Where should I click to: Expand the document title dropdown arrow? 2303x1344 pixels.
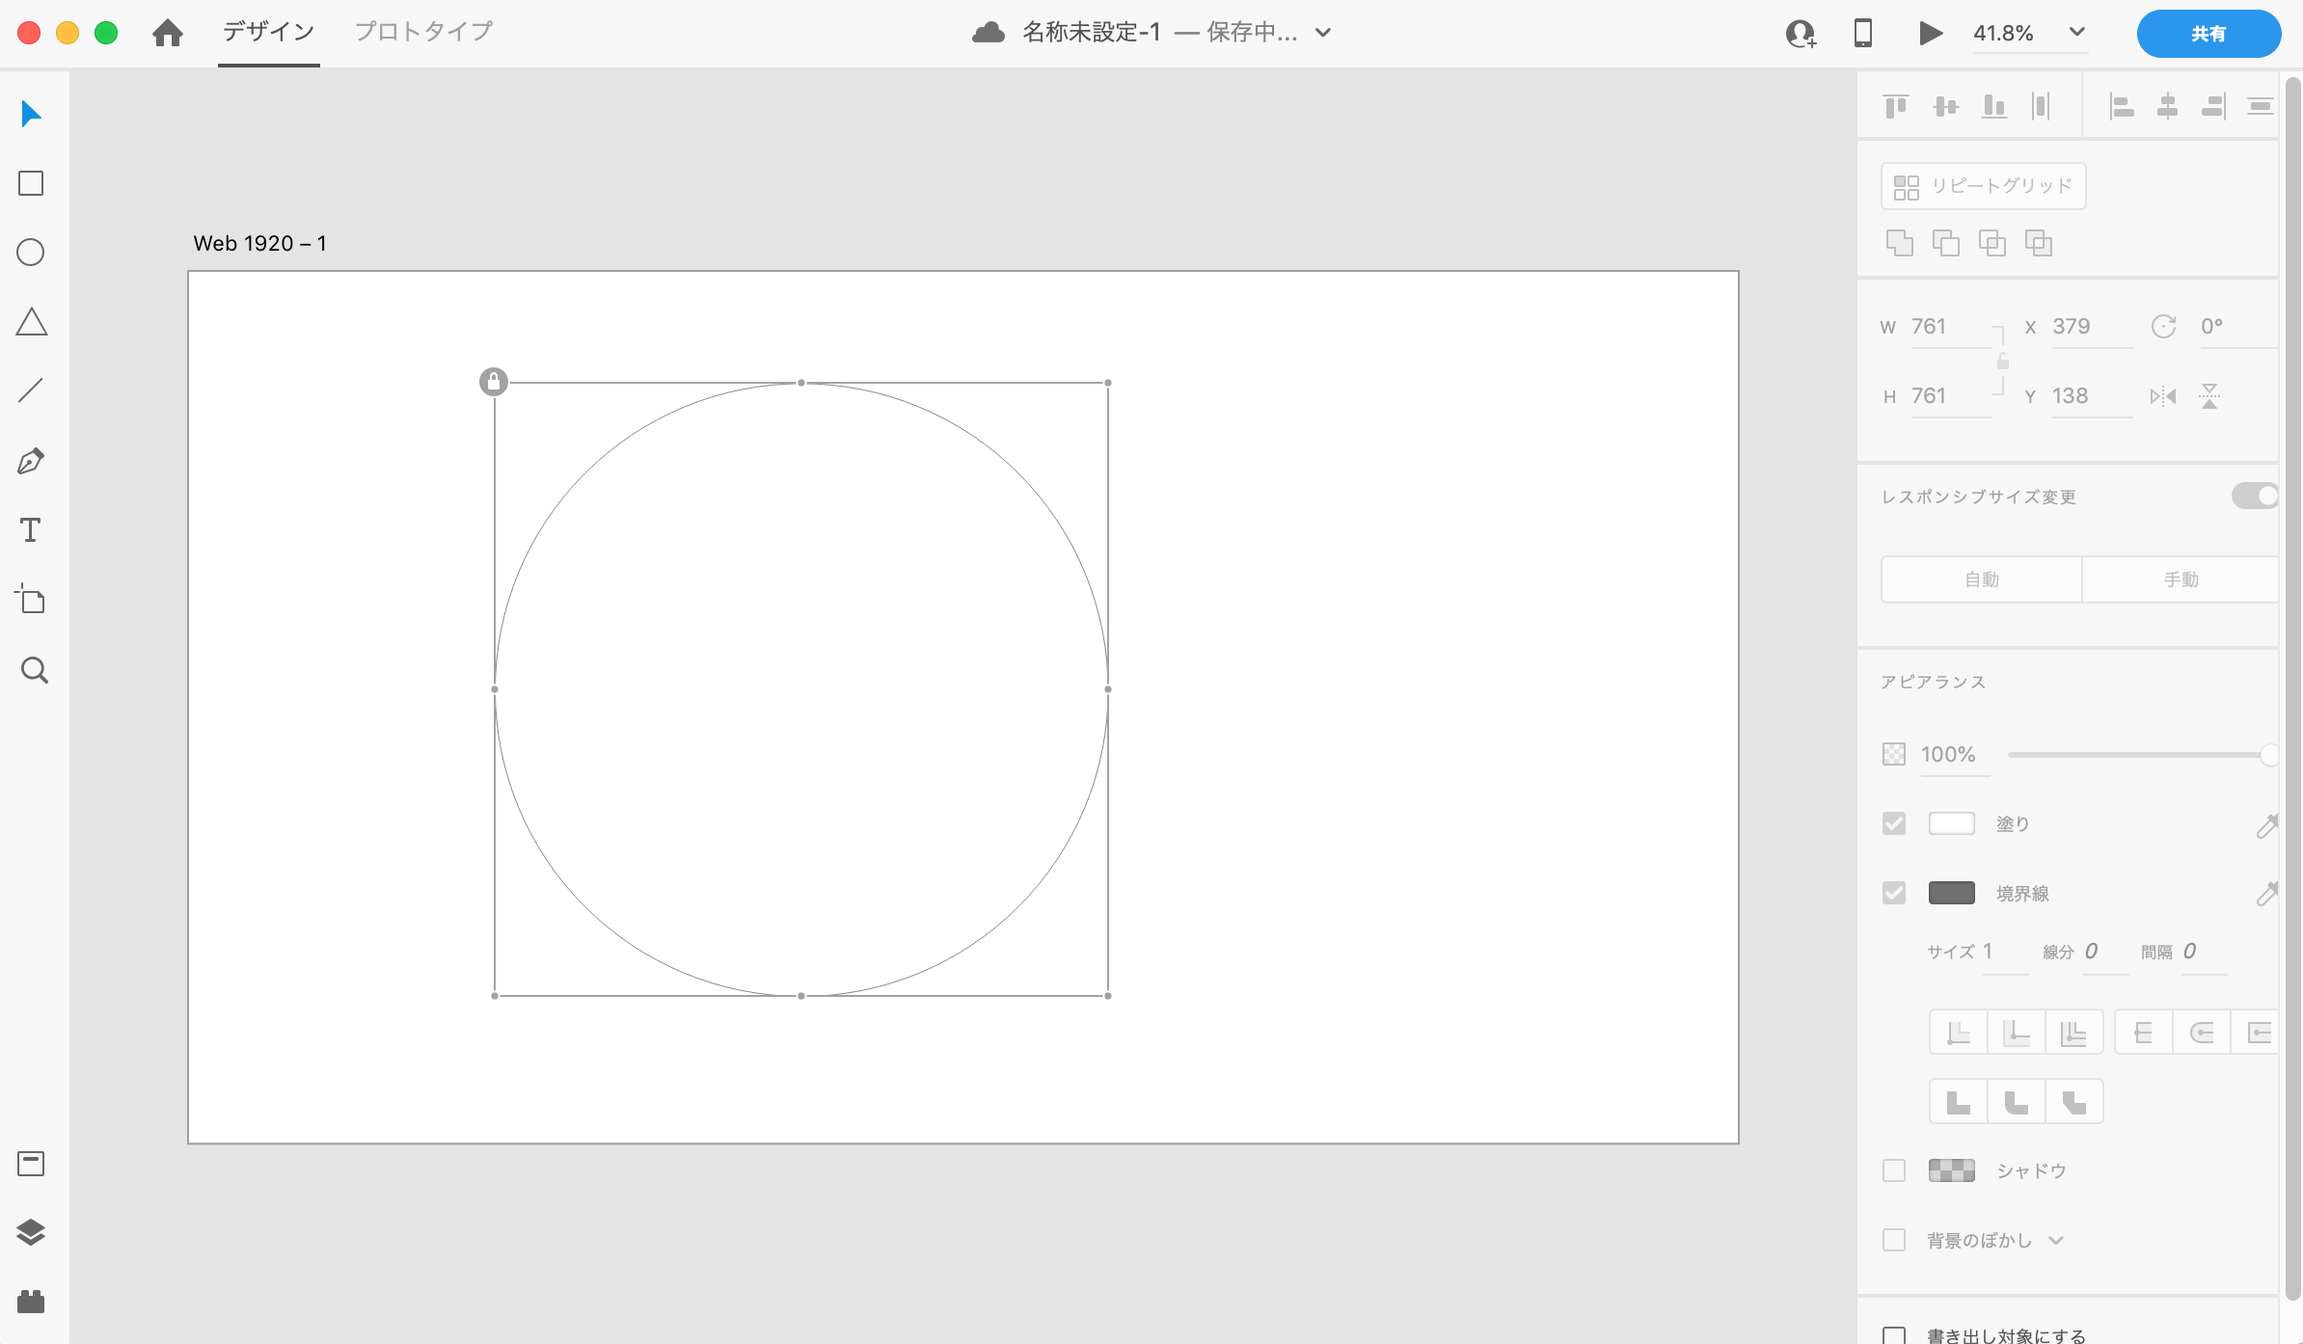coord(1323,33)
